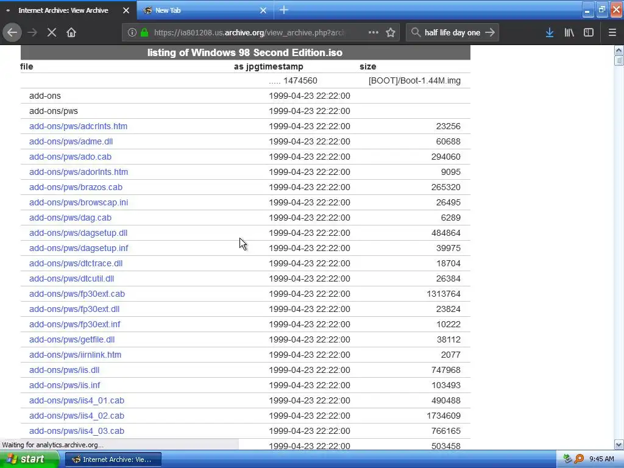Click the safely remove hardware tray icon

567,459
